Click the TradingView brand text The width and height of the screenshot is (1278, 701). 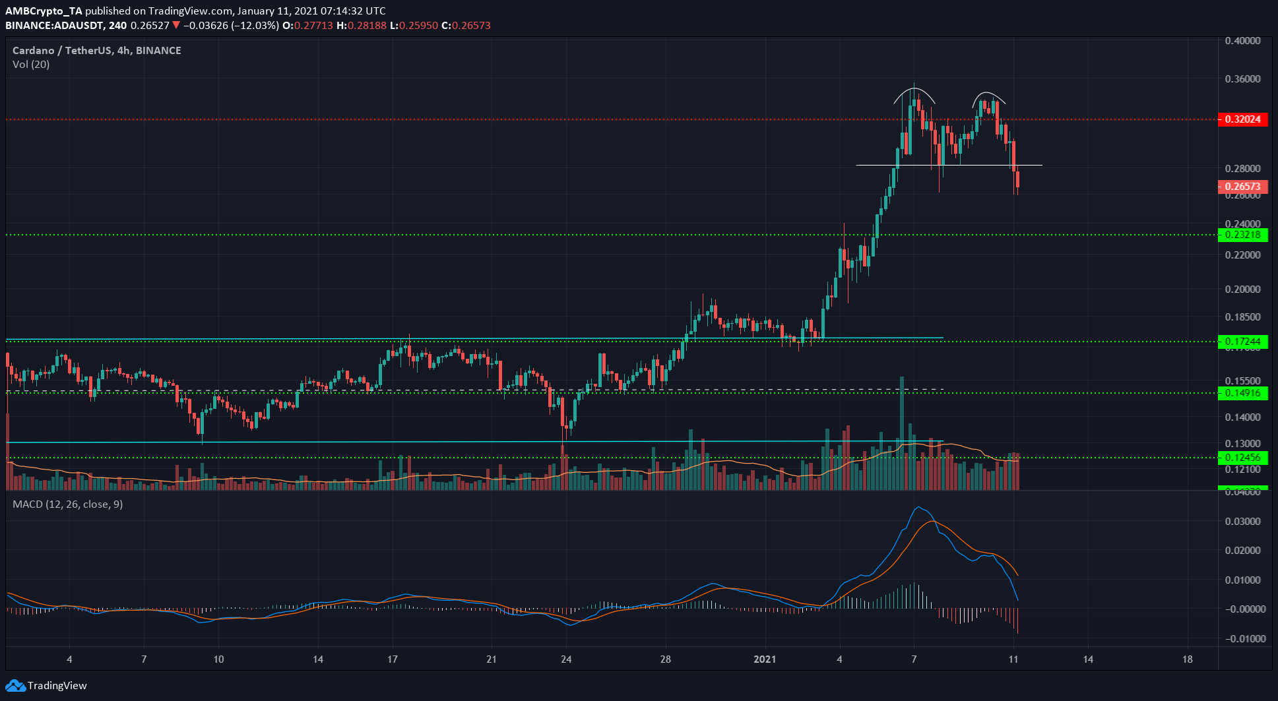[x=57, y=686]
